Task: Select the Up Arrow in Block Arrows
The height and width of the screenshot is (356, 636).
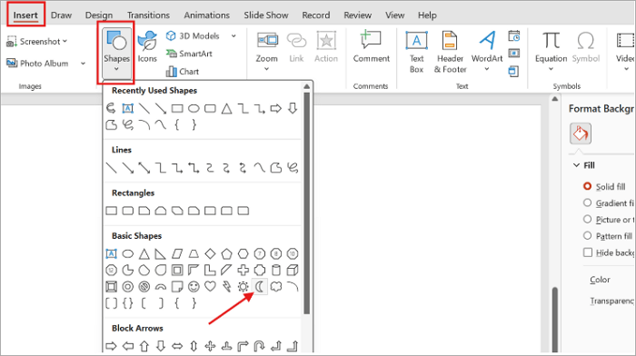Action: tap(144, 346)
